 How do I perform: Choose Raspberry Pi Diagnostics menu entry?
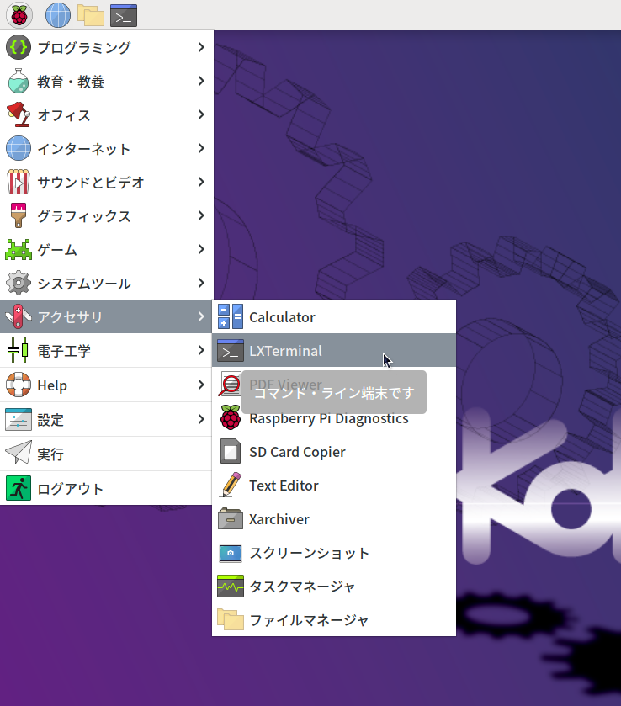[328, 418]
